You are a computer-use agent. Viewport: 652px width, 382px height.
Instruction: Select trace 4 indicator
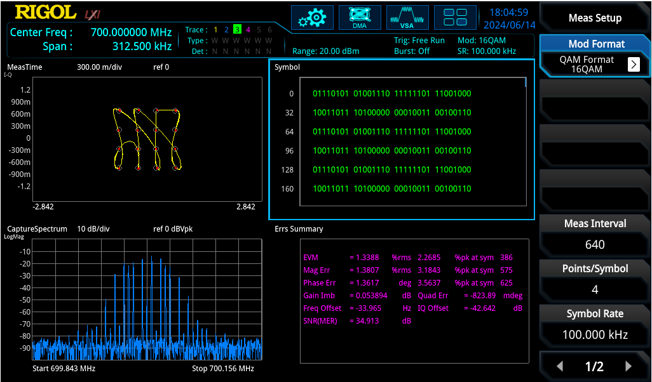(x=248, y=29)
